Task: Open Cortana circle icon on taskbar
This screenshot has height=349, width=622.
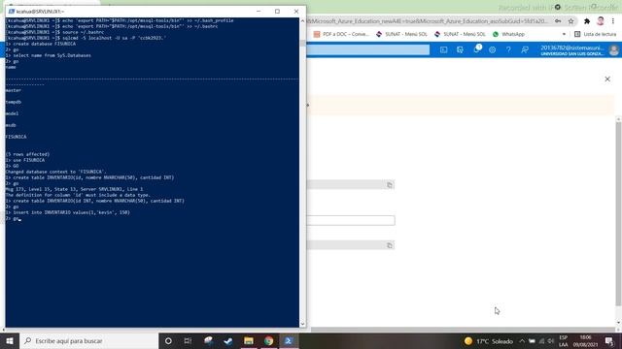Action: tap(168, 340)
